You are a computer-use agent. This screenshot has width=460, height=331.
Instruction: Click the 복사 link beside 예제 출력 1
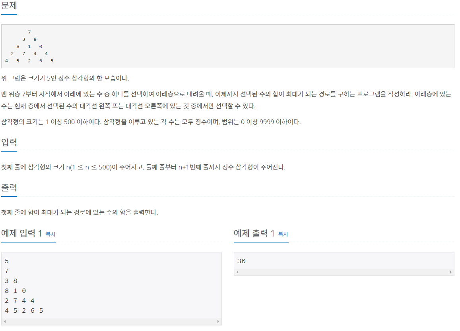(283, 234)
